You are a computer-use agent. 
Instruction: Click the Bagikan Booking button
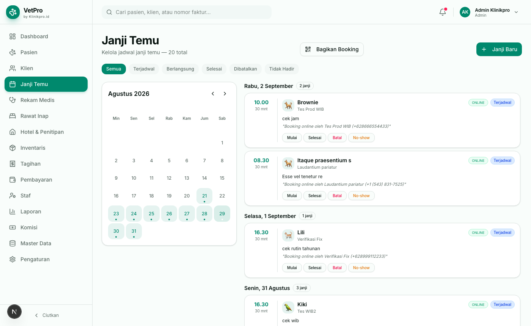[332, 49]
